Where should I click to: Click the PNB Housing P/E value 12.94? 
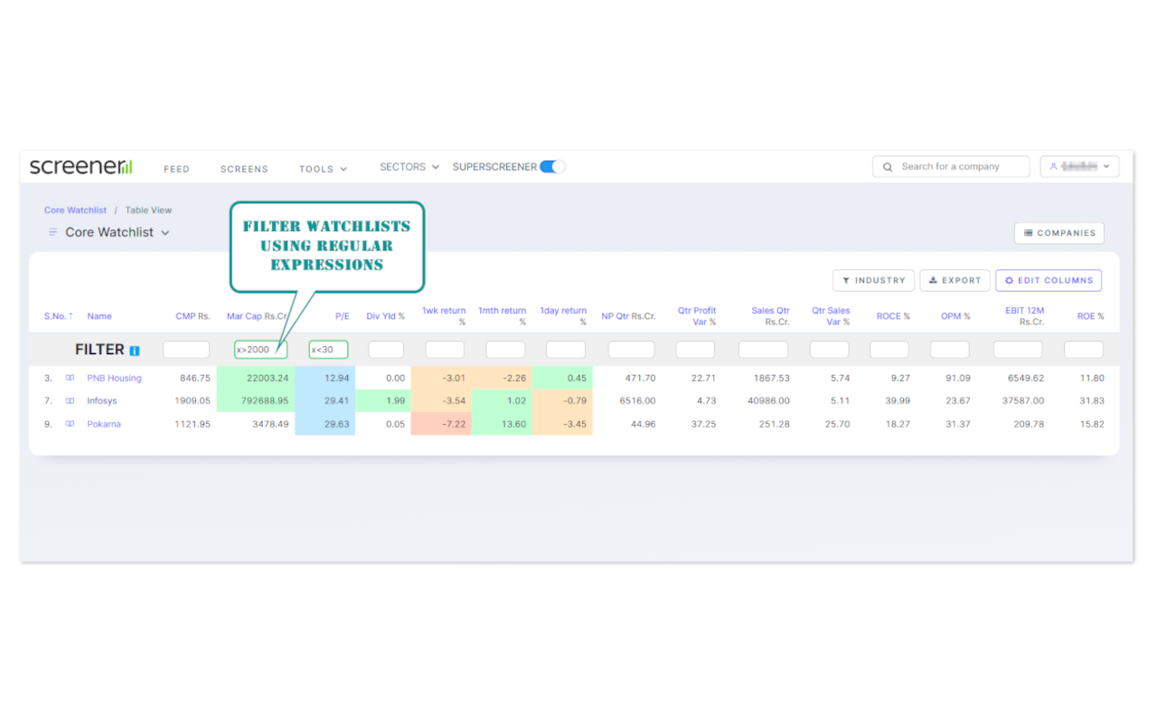pyautogui.click(x=337, y=378)
